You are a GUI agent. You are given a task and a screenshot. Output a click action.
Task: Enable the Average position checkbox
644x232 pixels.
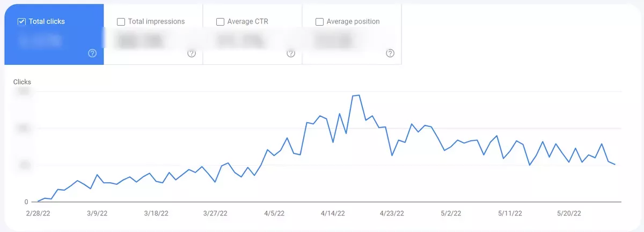click(319, 22)
